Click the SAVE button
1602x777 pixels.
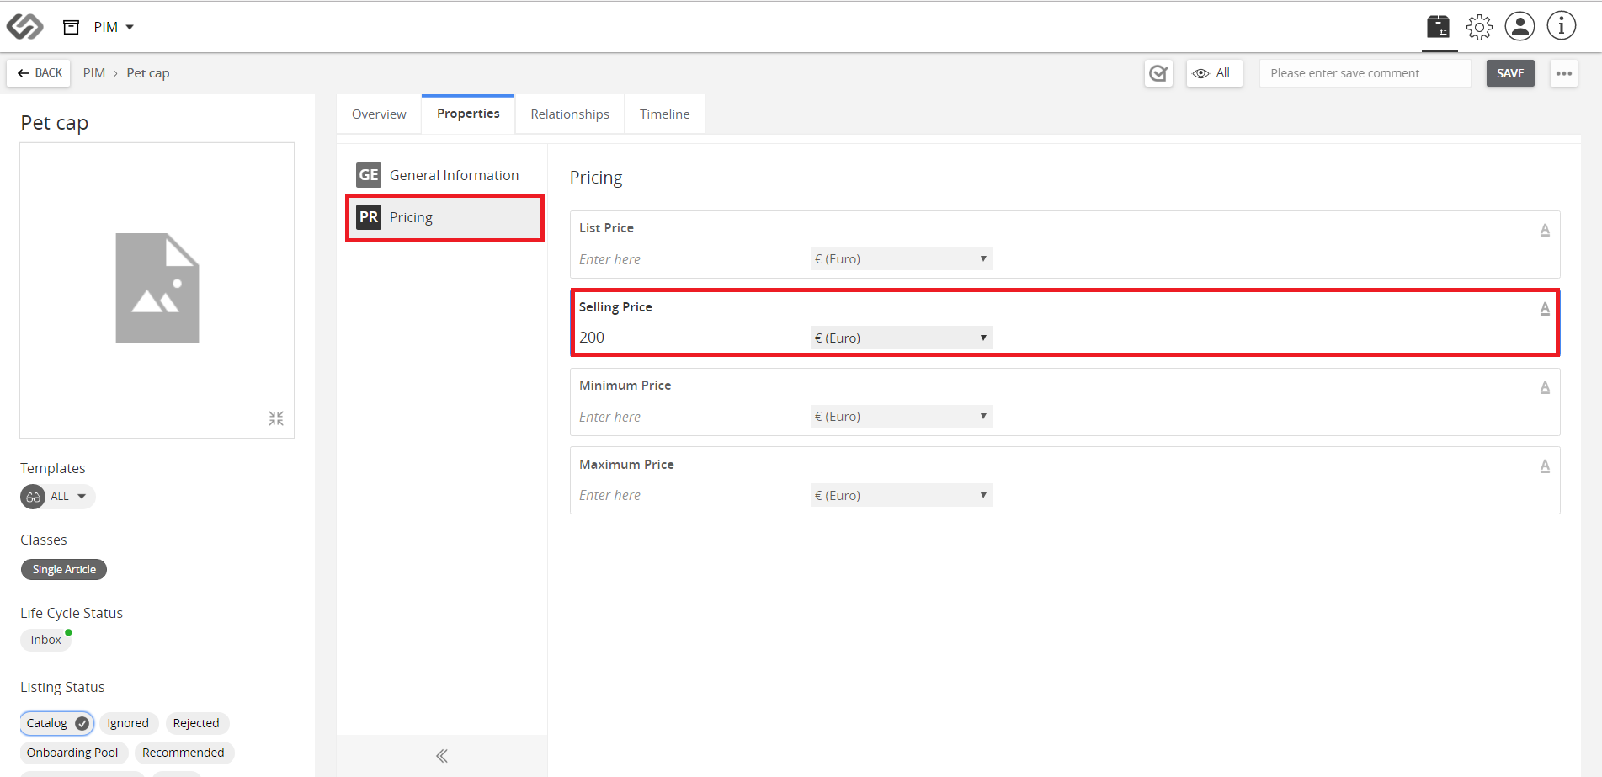1510,73
